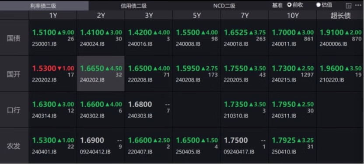Image resolution: width=364 pixels, height=164 pixels.
Task: Switch to the 利率债二级 tab
Action: (44, 6)
